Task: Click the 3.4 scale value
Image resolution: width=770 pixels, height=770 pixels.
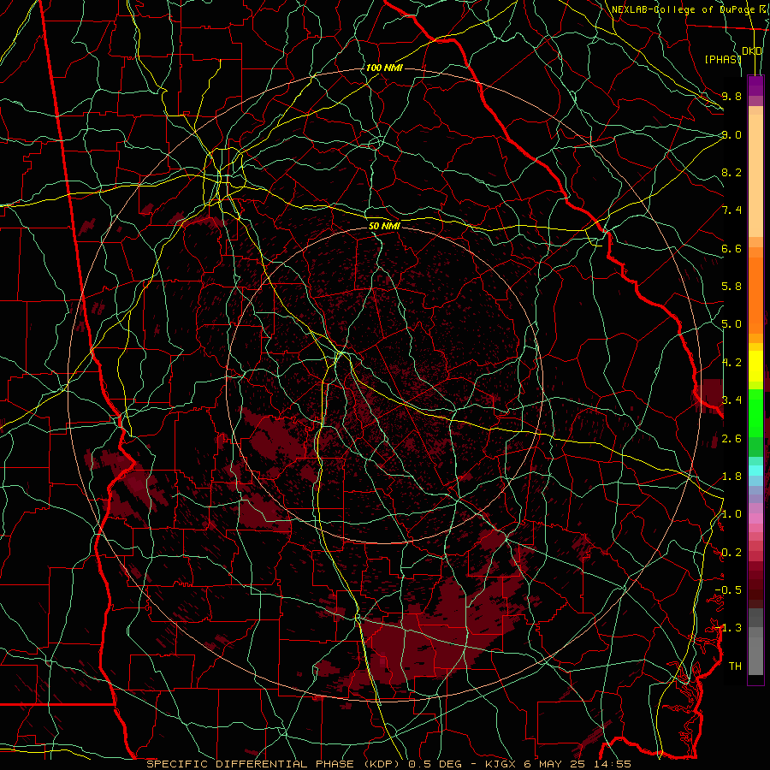Action: coord(731,400)
